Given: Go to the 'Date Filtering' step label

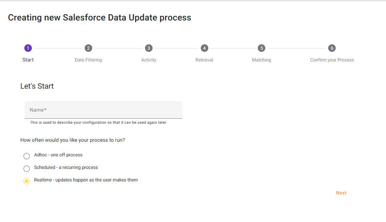Looking at the screenshot, I should tap(88, 60).
